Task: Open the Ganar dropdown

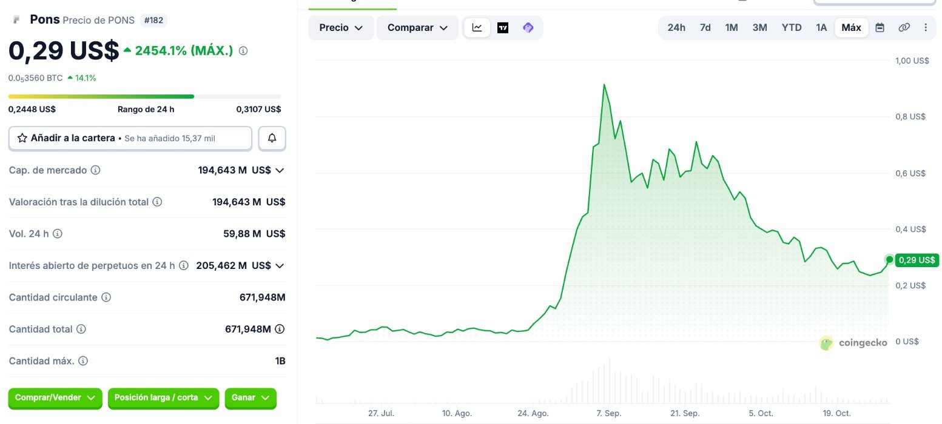Action: [251, 398]
